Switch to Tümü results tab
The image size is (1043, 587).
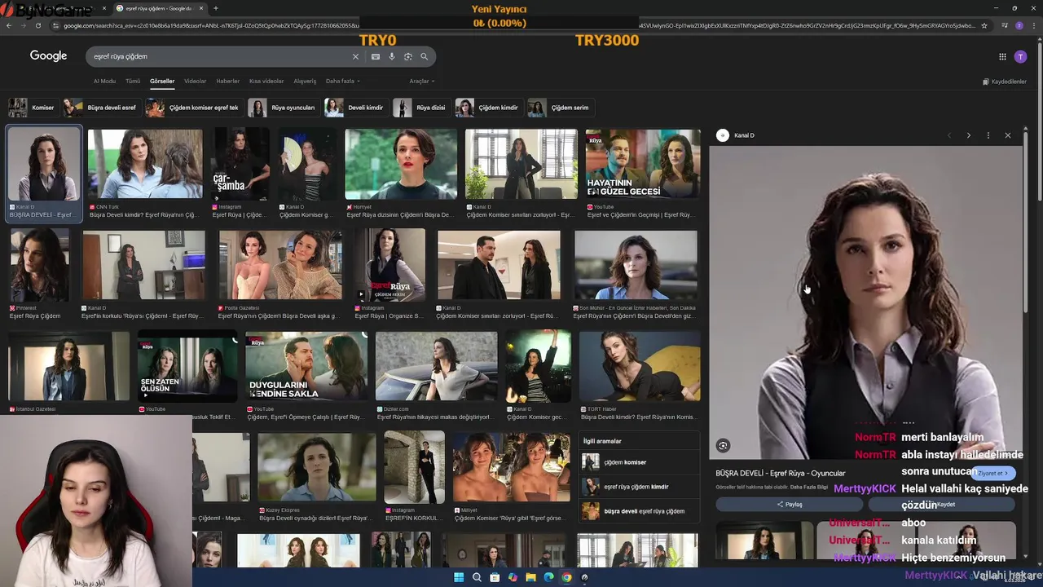click(x=133, y=81)
